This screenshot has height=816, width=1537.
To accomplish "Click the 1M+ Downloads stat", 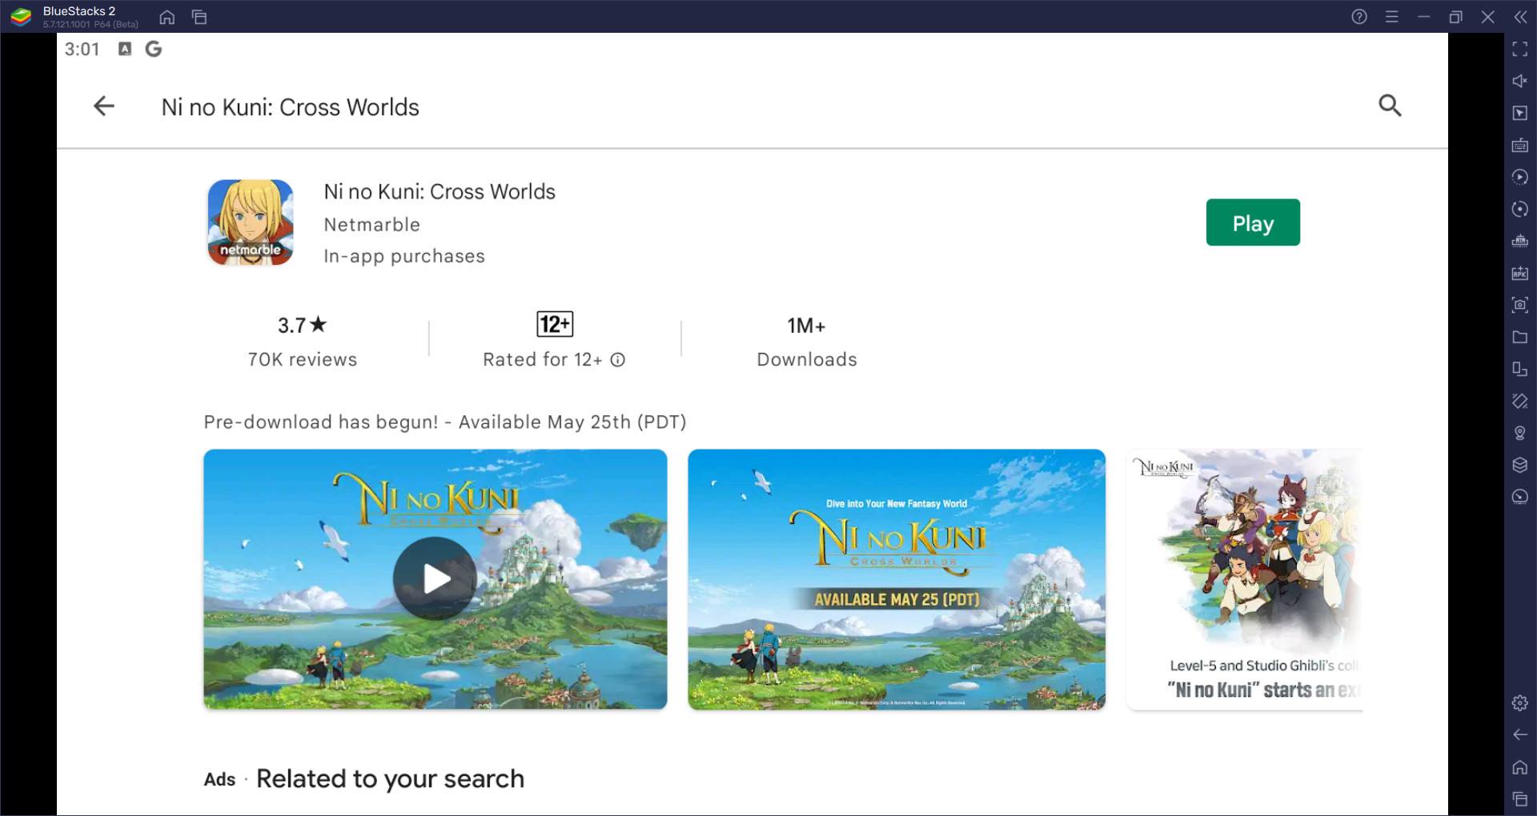I will pos(807,342).
